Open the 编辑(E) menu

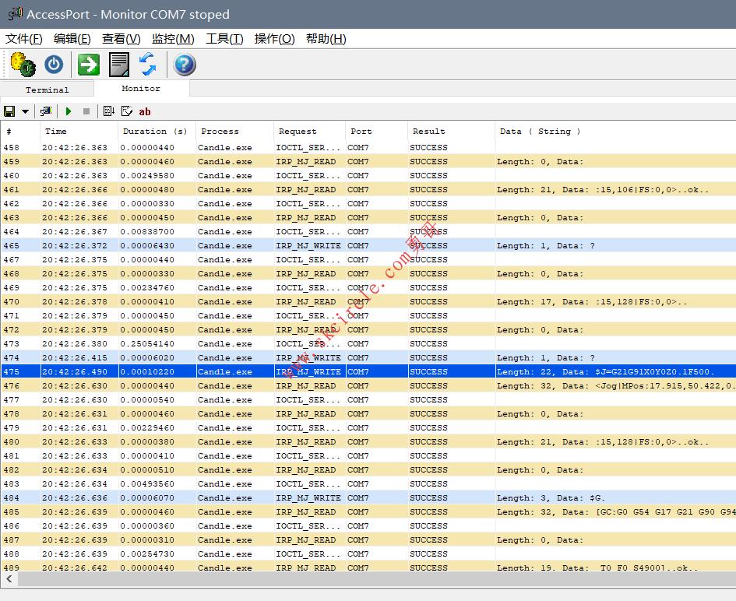(x=72, y=39)
